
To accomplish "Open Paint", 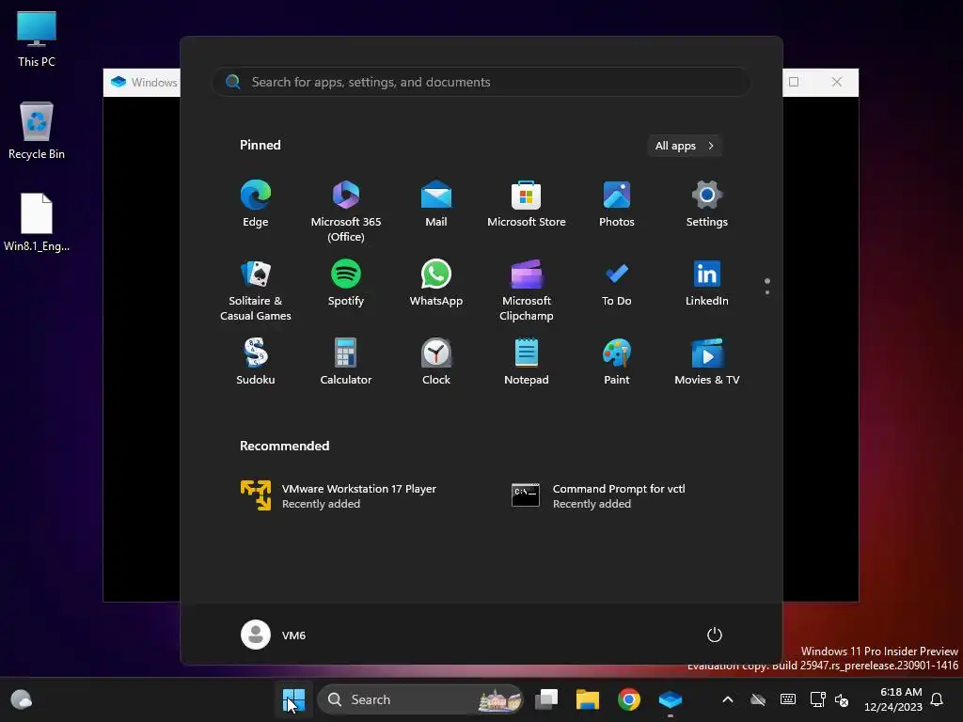I will pyautogui.click(x=617, y=362).
